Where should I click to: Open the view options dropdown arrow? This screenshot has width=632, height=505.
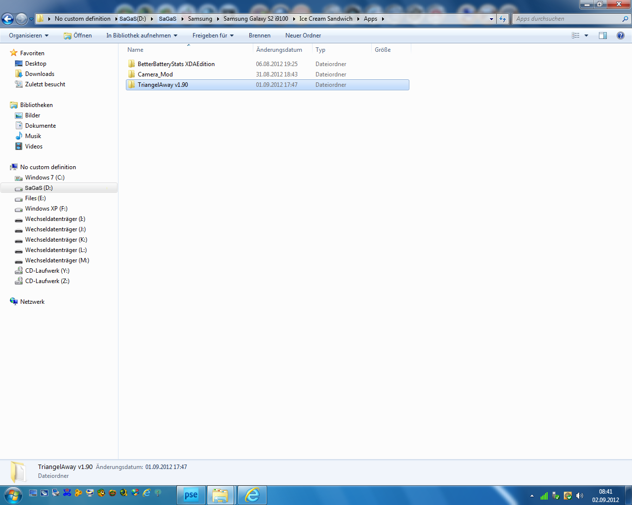(x=587, y=36)
